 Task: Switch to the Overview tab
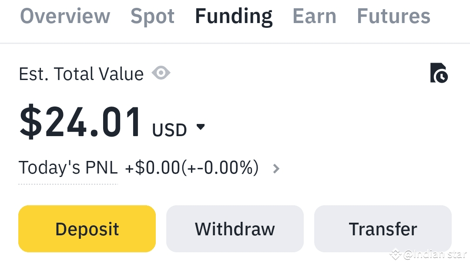tap(65, 17)
